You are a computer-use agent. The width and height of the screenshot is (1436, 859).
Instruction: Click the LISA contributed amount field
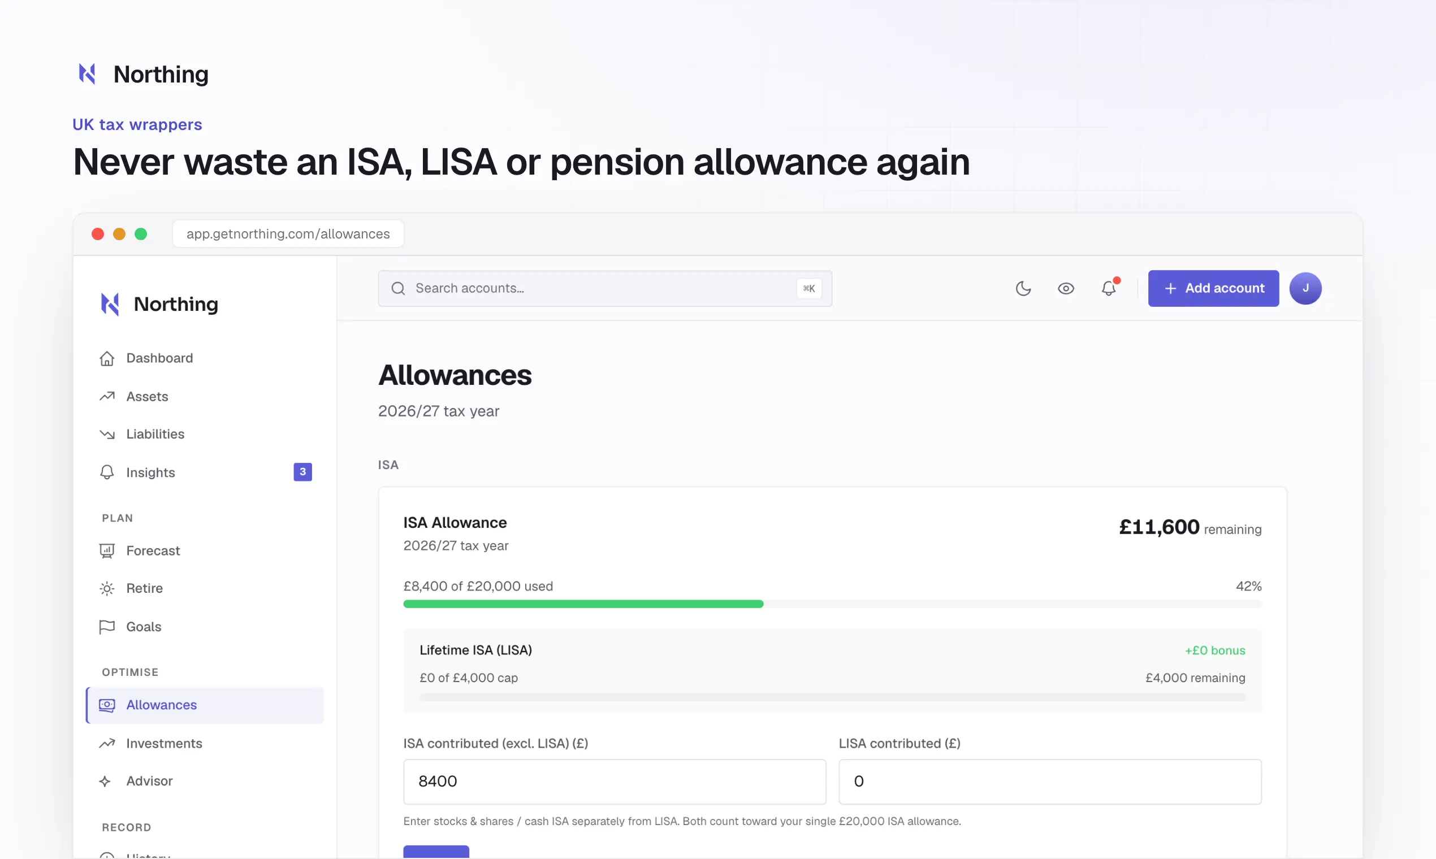1050,782
